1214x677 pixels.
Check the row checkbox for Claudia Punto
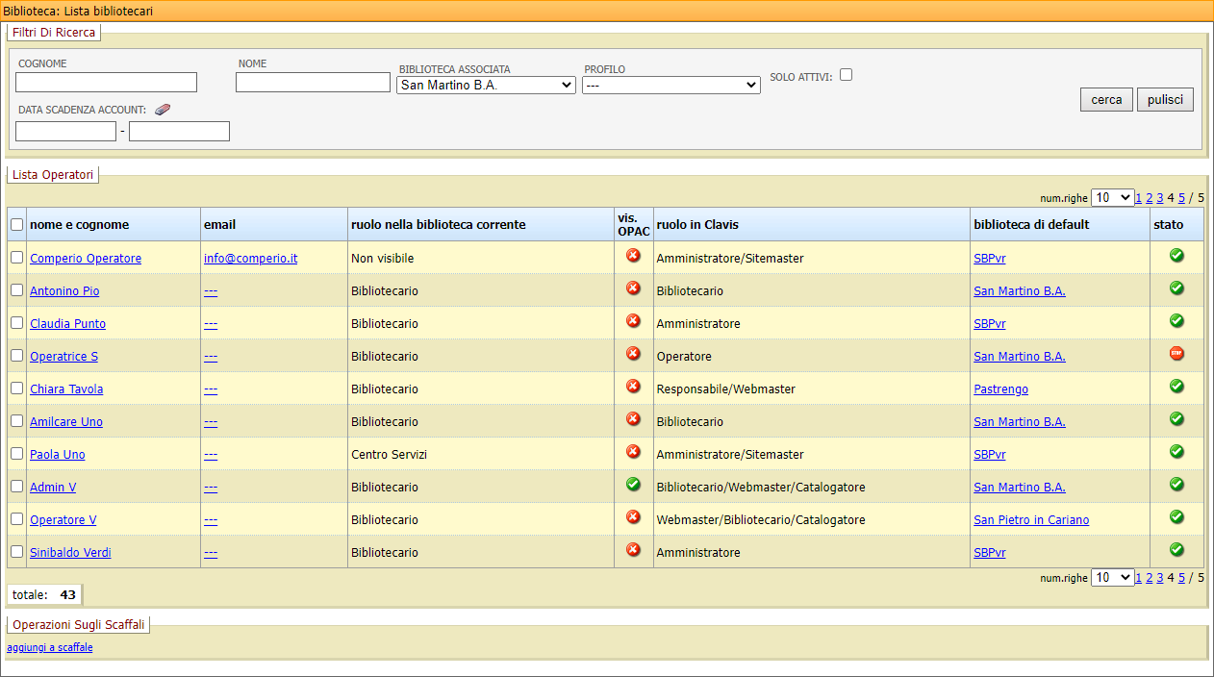(x=16, y=323)
